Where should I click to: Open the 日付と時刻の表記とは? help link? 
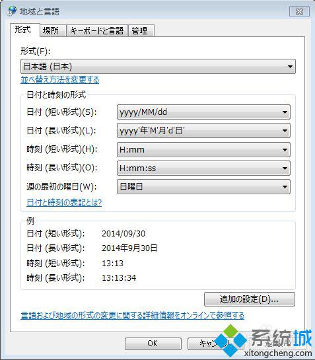(x=64, y=203)
